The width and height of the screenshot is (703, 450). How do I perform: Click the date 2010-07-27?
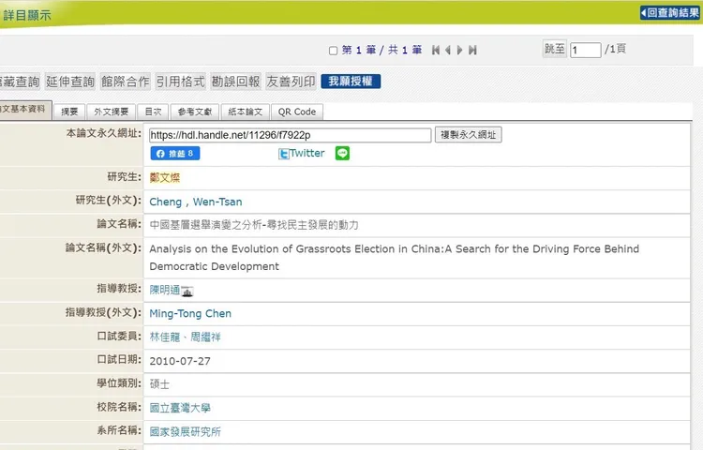point(180,361)
